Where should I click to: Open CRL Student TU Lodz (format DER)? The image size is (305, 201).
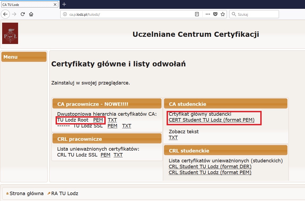[210, 167]
